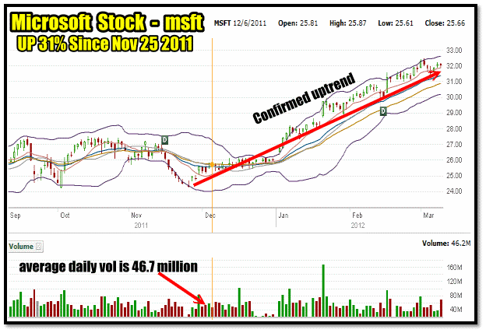
Task: Click the Nov month label on the time axis
Action: pos(136,216)
